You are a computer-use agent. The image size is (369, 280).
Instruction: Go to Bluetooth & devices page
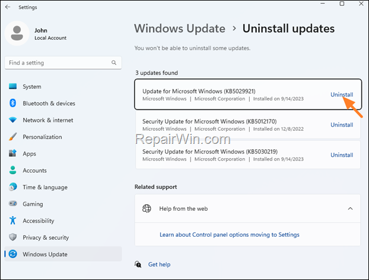point(63,103)
